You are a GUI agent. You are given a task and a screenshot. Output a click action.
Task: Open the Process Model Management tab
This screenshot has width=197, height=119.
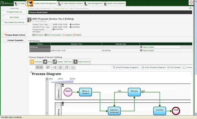pos(42,3)
